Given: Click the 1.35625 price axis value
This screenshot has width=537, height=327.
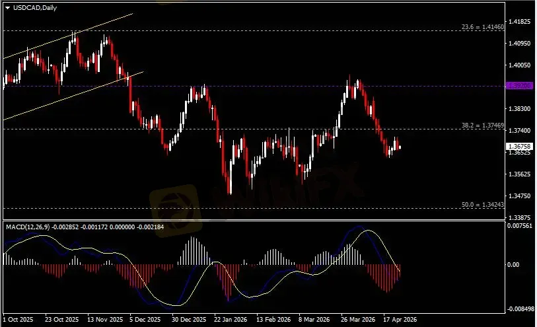Looking at the screenshot, I should pyautogui.click(x=520, y=174).
